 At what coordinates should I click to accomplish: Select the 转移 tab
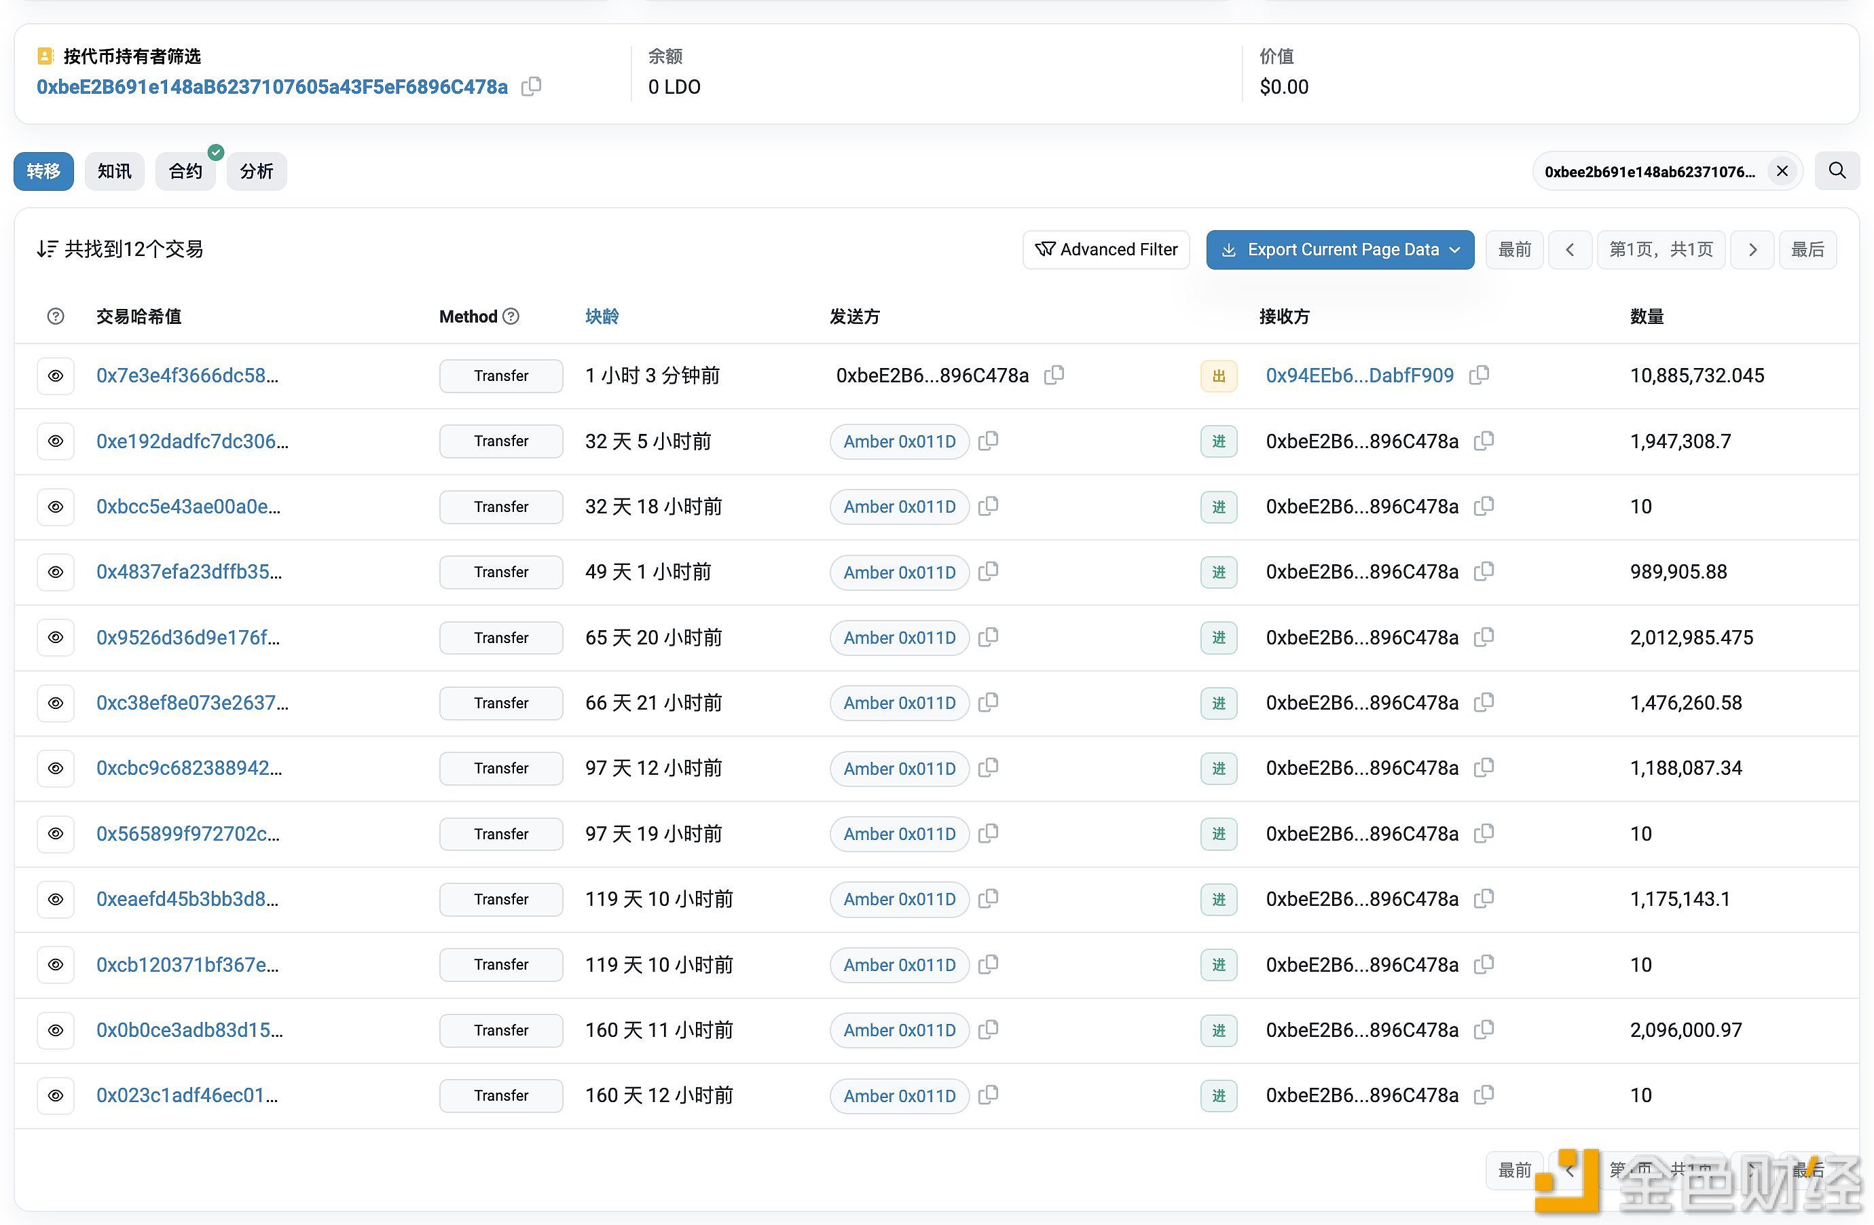pos(43,171)
